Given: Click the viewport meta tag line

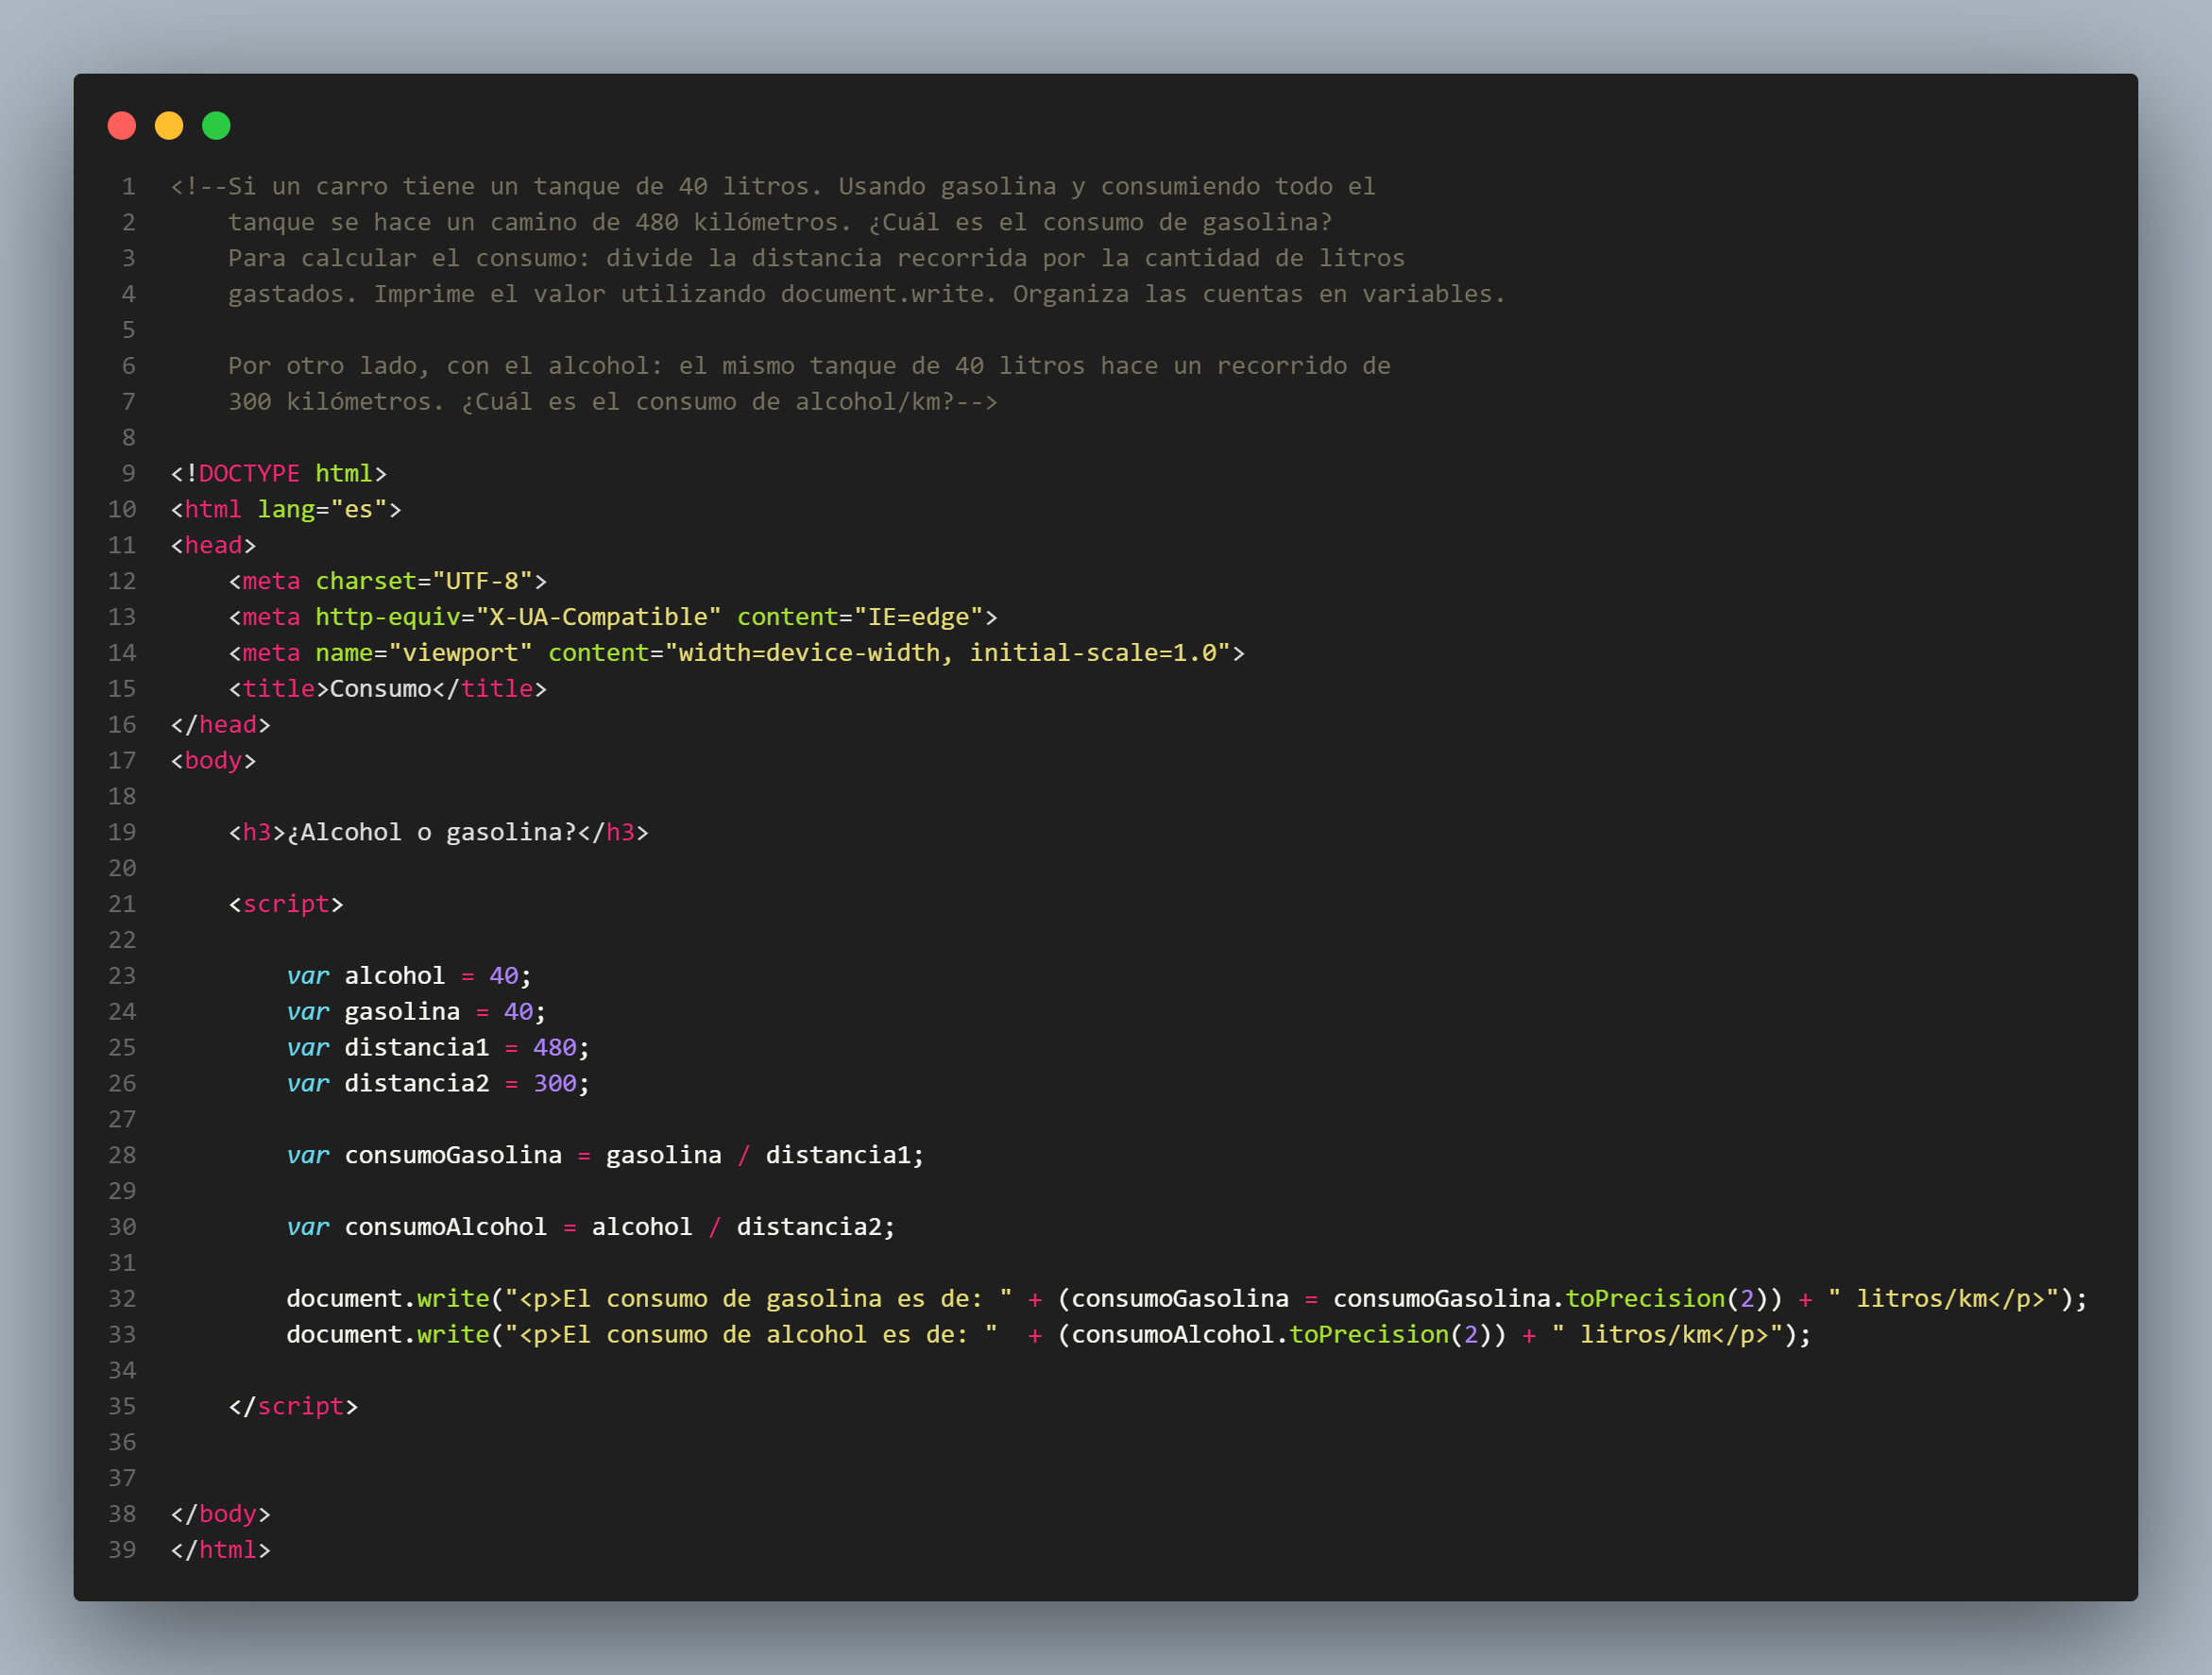Looking at the screenshot, I should [x=737, y=653].
